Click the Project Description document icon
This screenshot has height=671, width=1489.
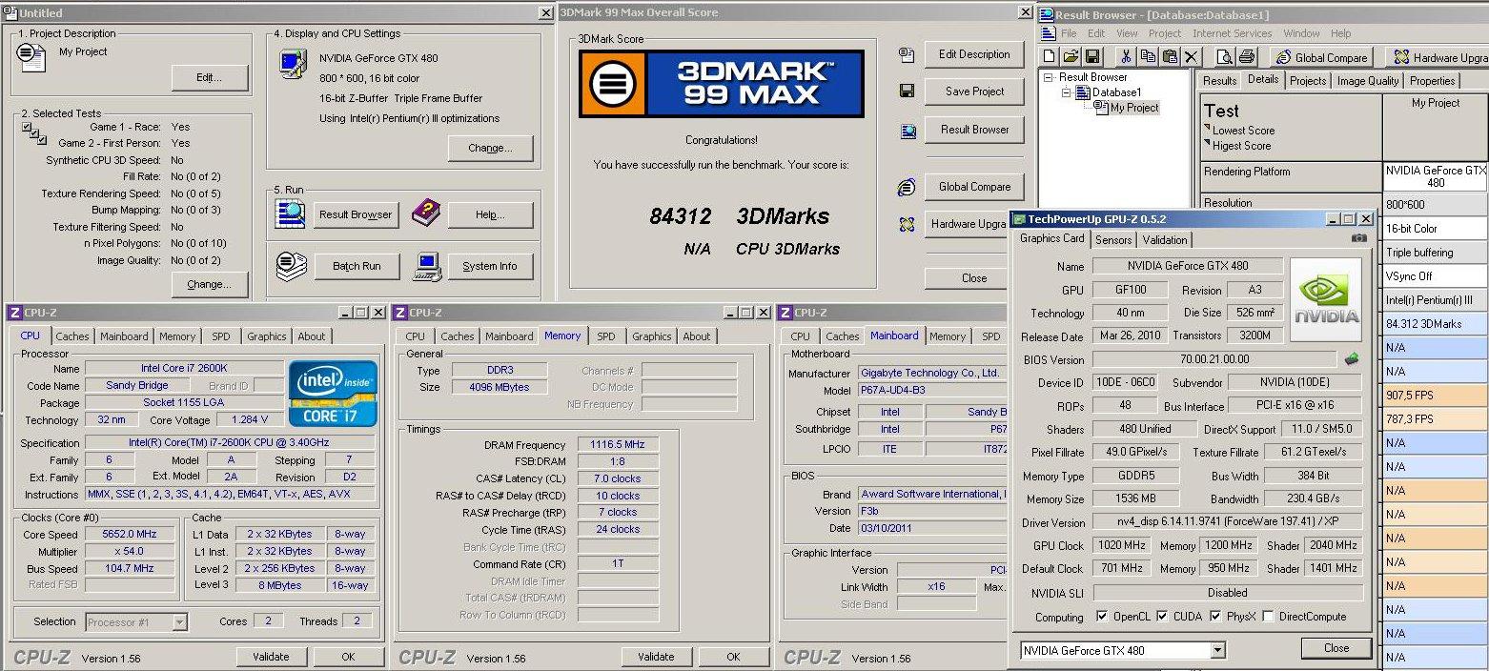click(x=31, y=57)
